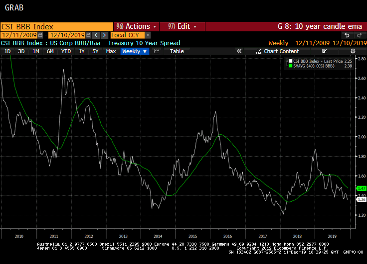Click the white 1.36 last price marker
367x264 pixels.
361,199
